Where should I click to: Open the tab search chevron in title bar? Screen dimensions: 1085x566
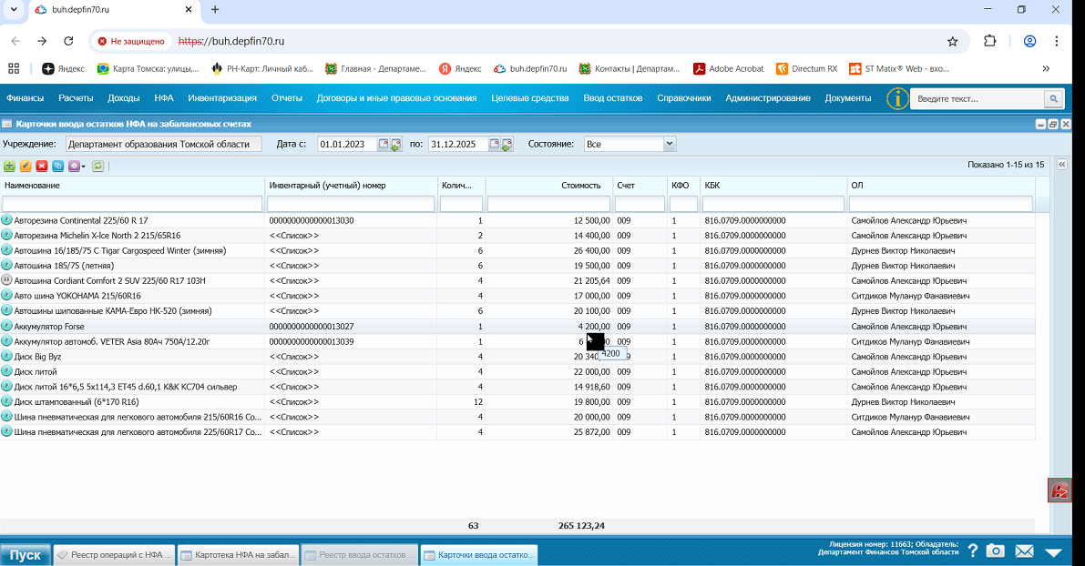(x=13, y=10)
